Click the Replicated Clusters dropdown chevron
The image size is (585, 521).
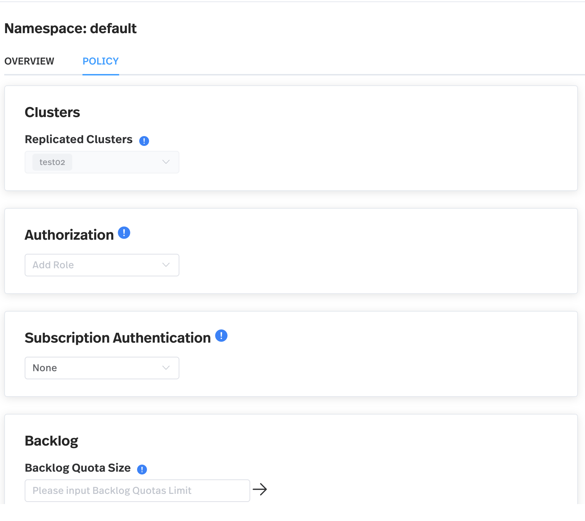166,162
